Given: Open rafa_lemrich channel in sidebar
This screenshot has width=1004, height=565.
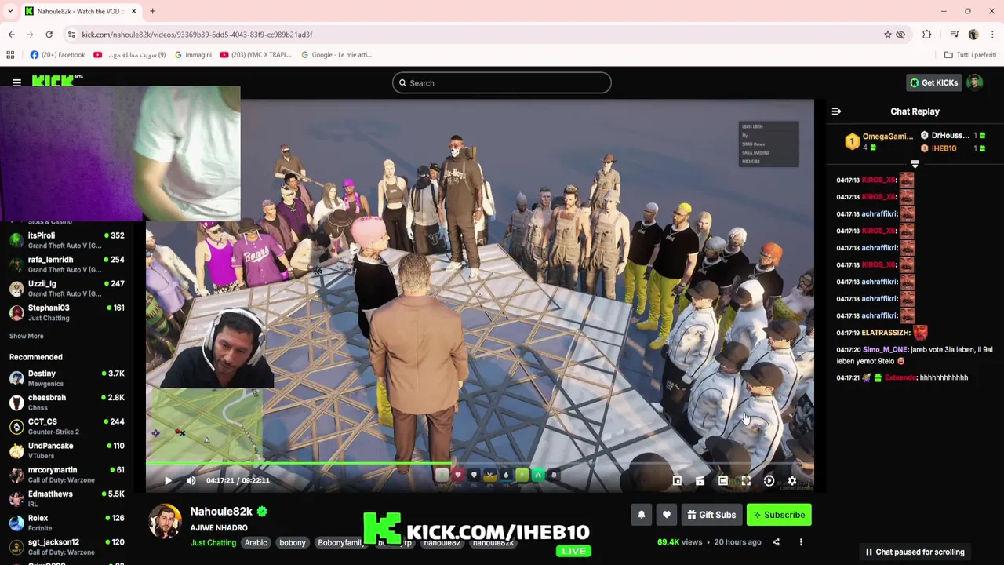Looking at the screenshot, I should 67,264.
